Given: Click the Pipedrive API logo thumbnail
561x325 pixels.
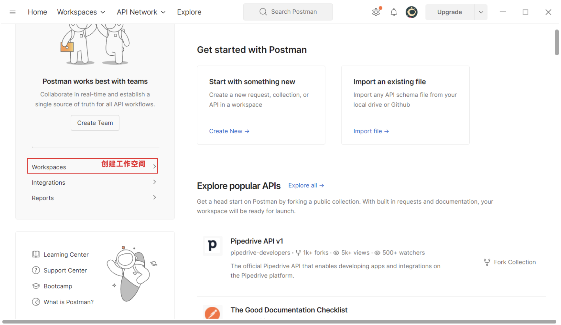Looking at the screenshot, I should click(x=212, y=246).
